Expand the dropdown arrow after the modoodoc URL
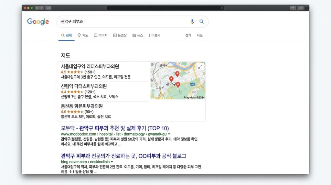 pyautogui.click(x=169, y=134)
